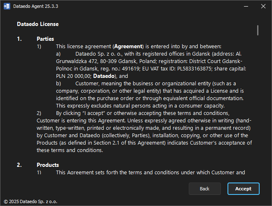Select the '2. Products' section heading
Image resolution: width=272 pixels, height=206 pixels.
[x=38, y=165]
